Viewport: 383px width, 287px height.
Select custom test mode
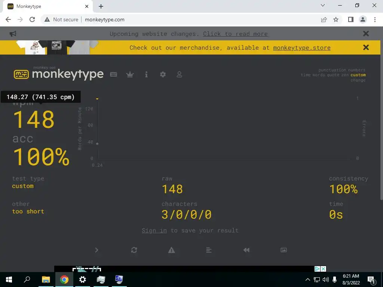pyautogui.click(x=358, y=75)
